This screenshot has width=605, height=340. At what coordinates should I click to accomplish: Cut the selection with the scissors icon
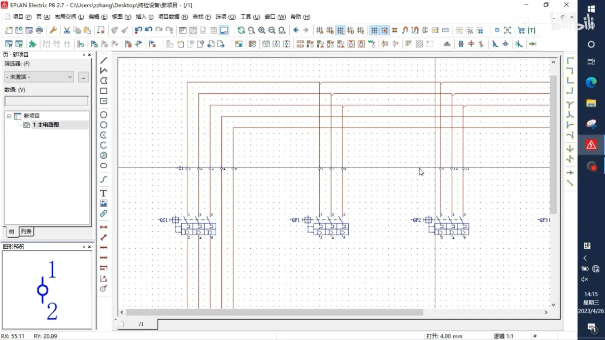[x=67, y=30]
